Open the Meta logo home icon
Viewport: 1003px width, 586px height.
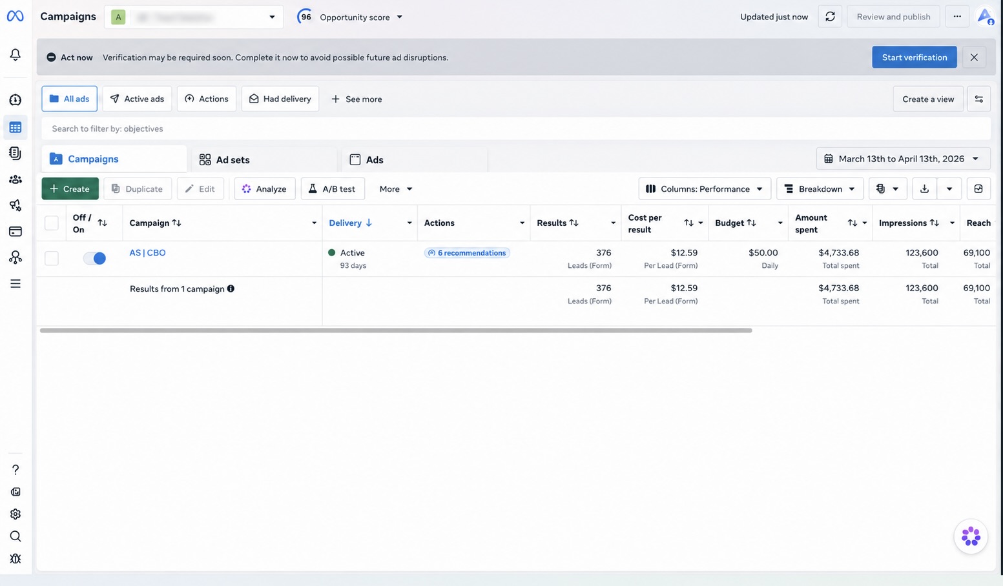pos(15,16)
